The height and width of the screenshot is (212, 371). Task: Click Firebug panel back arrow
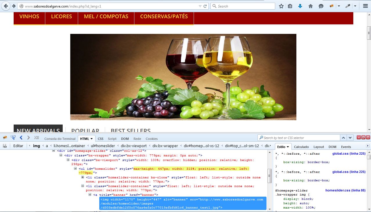[21, 138]
